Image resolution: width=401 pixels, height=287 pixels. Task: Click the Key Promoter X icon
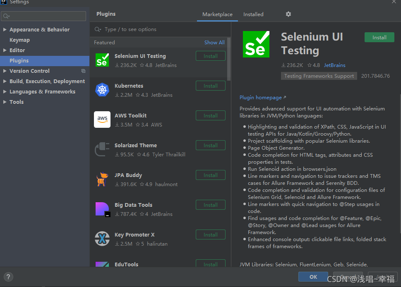[102, 239]
